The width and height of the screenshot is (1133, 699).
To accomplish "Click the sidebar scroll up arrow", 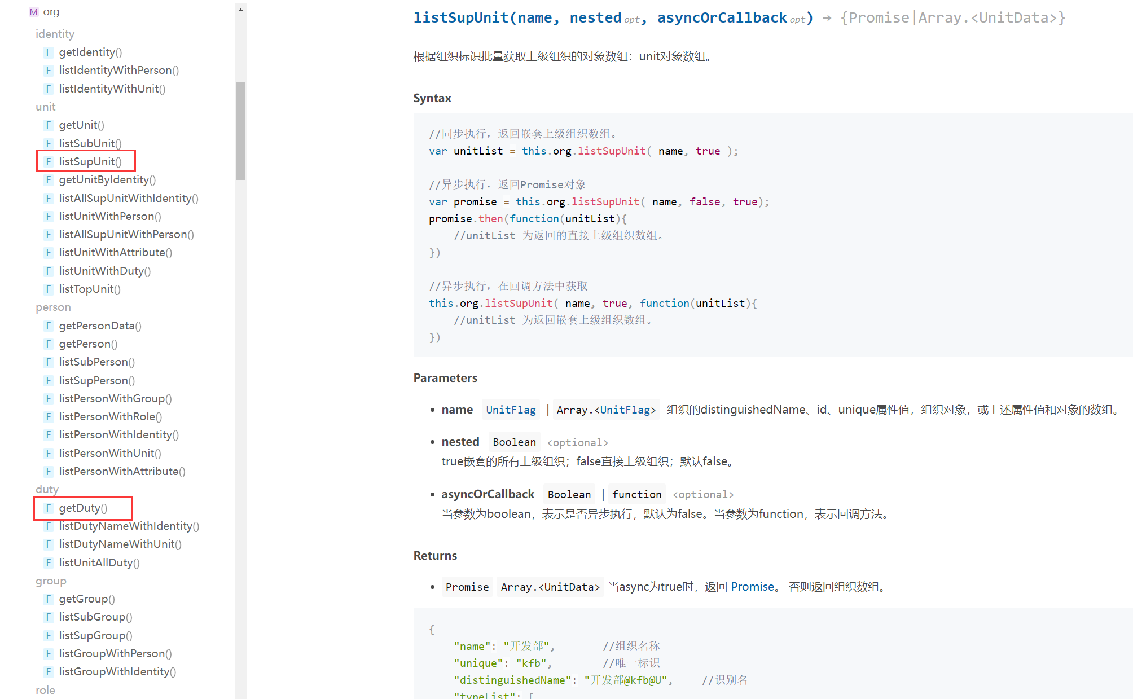I will coord(240,10).
